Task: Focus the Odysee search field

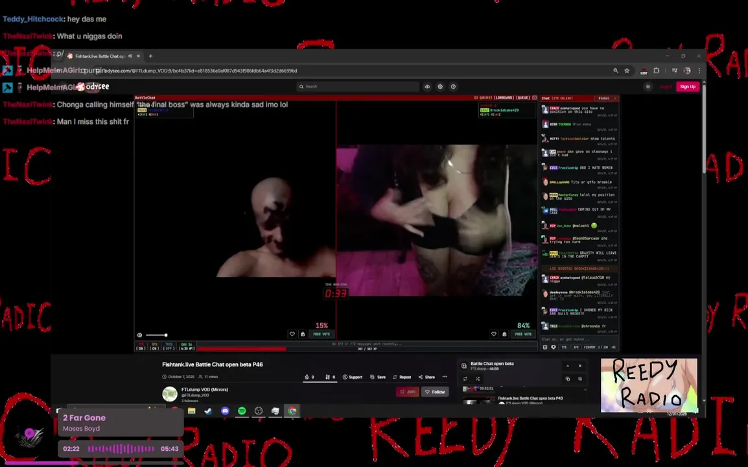Action: pyautogui.click(x=358, y=86)
